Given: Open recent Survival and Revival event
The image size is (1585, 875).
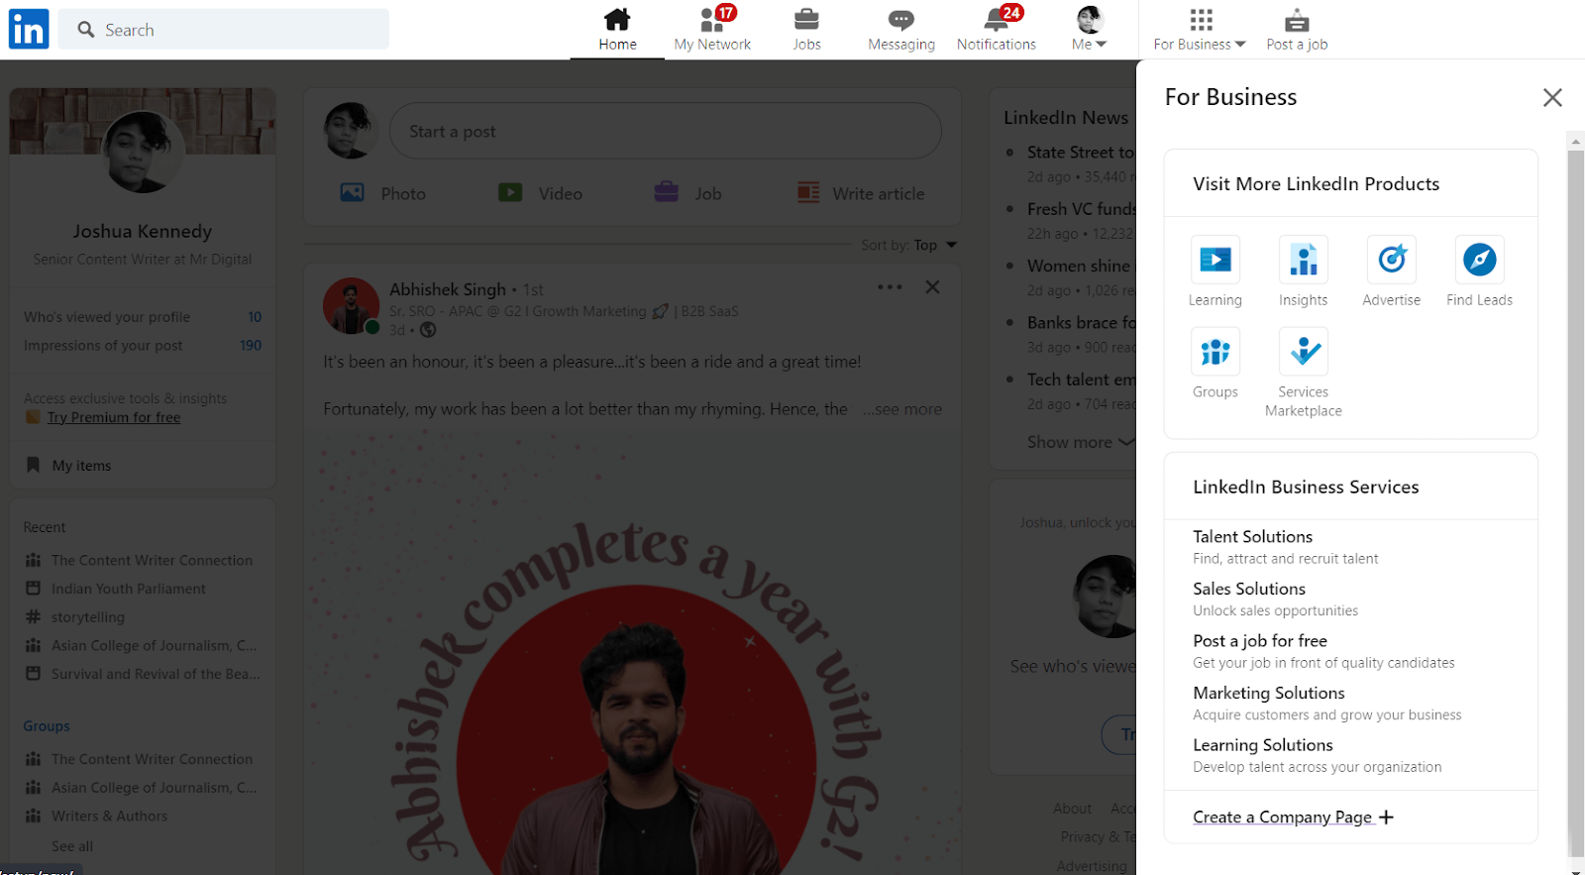Looking at the screenshot, I should pos(156,674).
